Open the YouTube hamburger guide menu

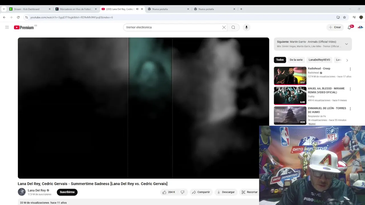(x=7, y=27)
